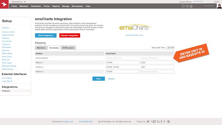Click Administration Unit ID input field
The width and height of the screenshot is (222, 125).
[x=122, y=58]
